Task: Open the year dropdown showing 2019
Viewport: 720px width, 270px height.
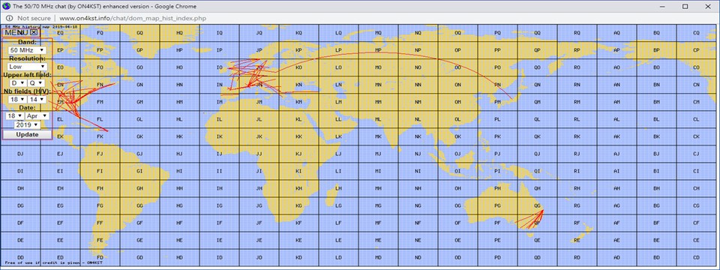Action: [27, 125]
